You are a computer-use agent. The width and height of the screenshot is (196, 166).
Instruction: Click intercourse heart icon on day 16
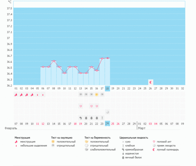97,106
